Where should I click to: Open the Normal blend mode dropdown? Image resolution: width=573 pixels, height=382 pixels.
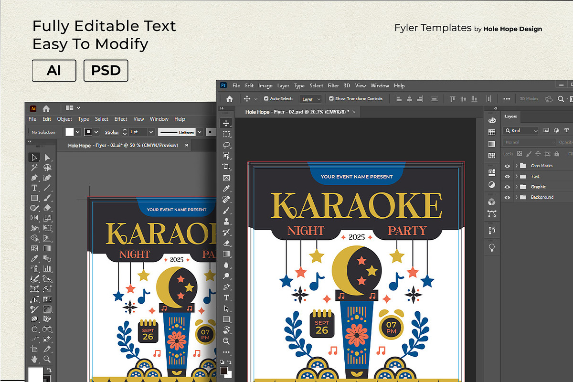[x=530, y=142]
